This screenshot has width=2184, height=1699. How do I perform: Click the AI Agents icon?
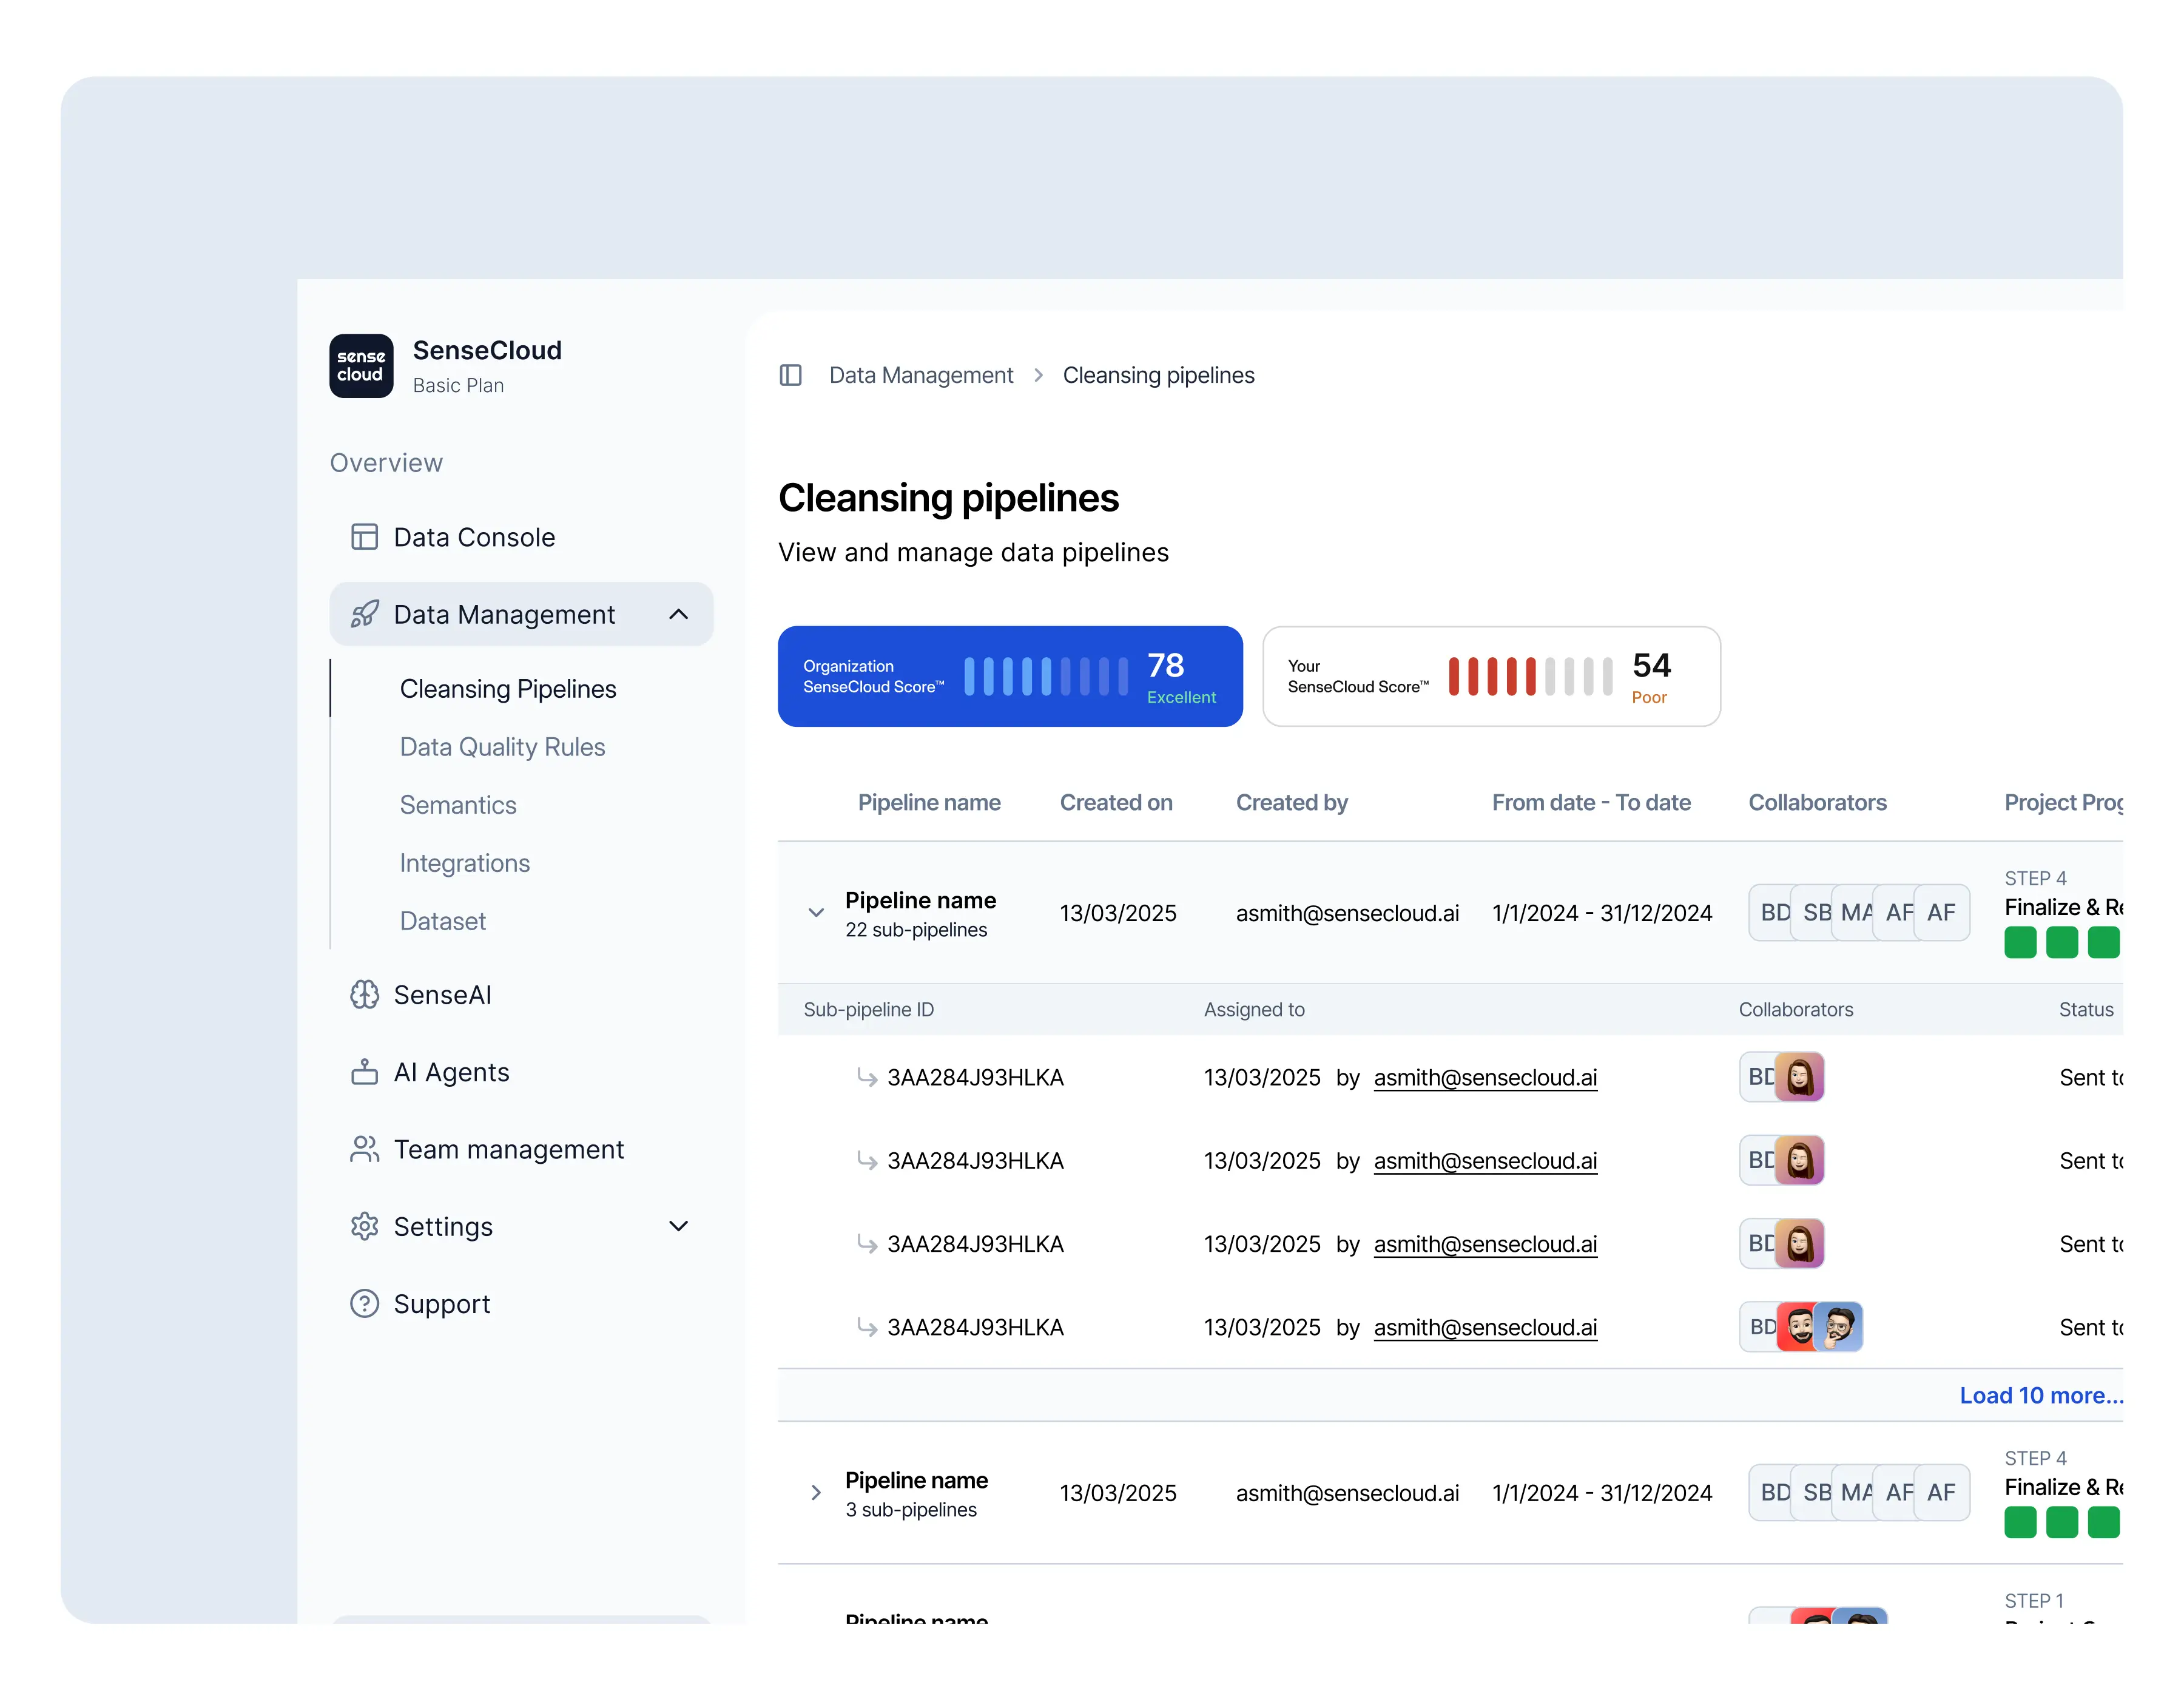[x=365, y=1071]
